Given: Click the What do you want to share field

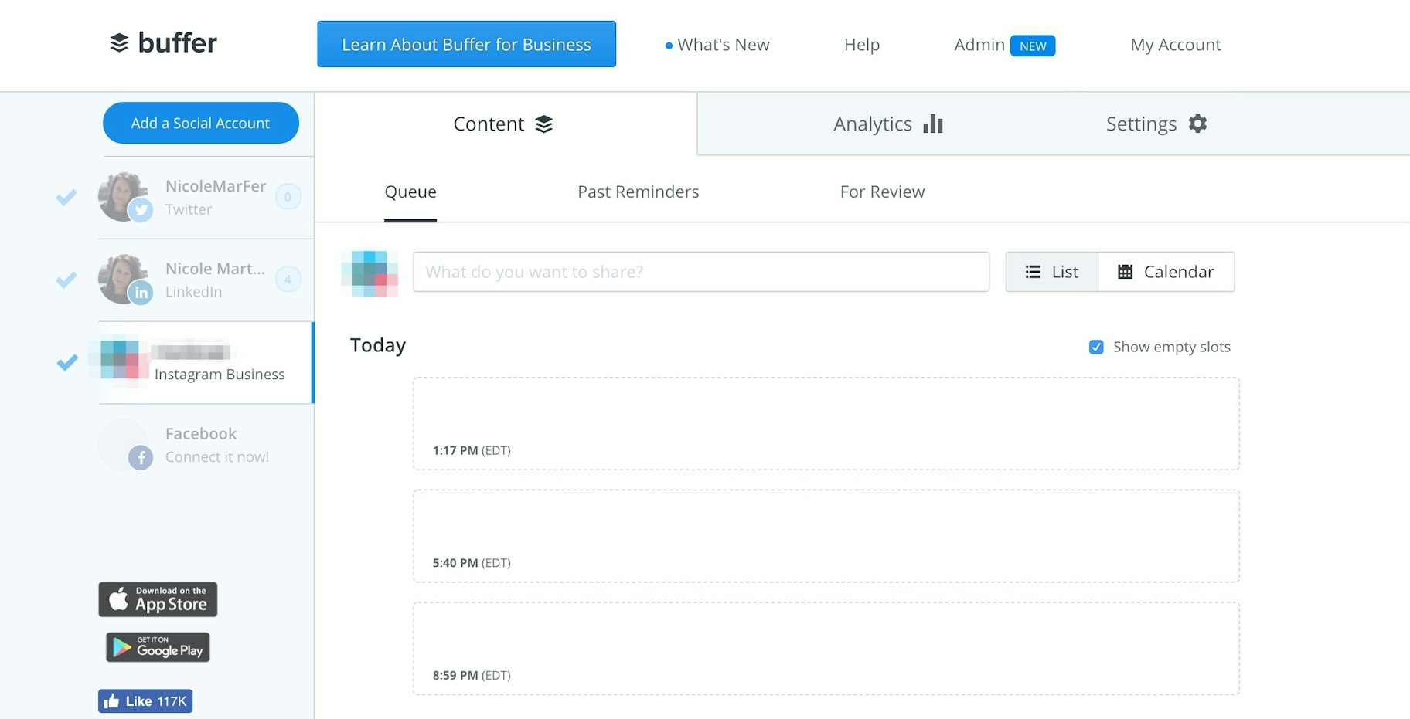Looking at the screenshot, I should (700, 272).
